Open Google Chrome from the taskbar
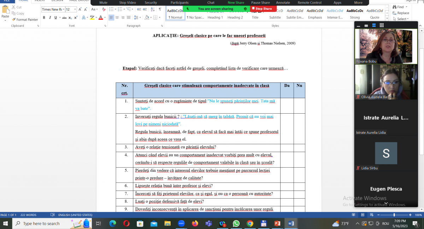The width and height of the screenshot is (424, 229). [250, 223]
